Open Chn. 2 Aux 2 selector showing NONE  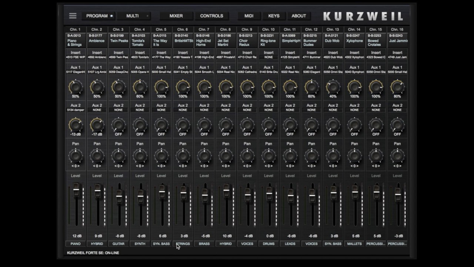coord(97,110)
